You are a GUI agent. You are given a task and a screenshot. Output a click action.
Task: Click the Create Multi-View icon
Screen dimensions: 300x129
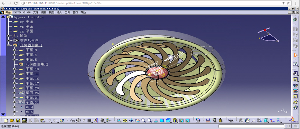pos(162,120)
